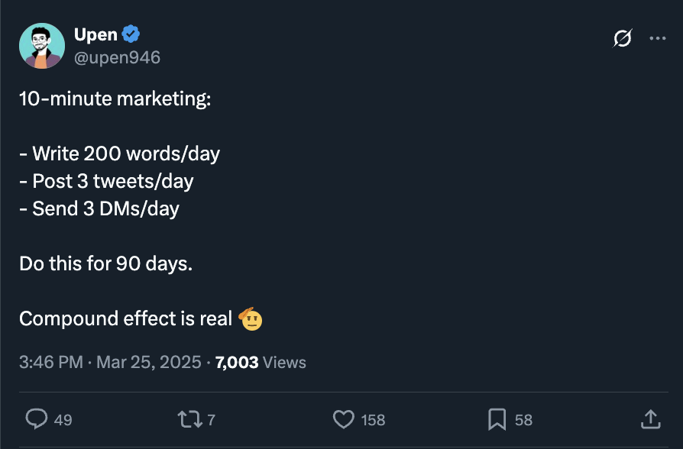Click the repost arrows icon
Image resolution: width=683 pixels, height=449 pixels.
coord(190,419)
